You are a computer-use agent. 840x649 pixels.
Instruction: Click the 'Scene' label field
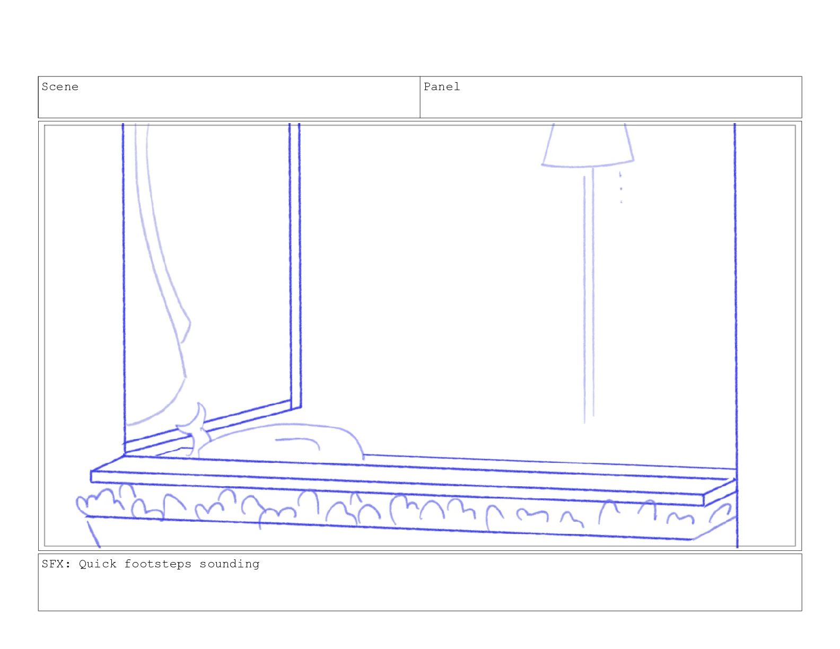click(229, 97)
